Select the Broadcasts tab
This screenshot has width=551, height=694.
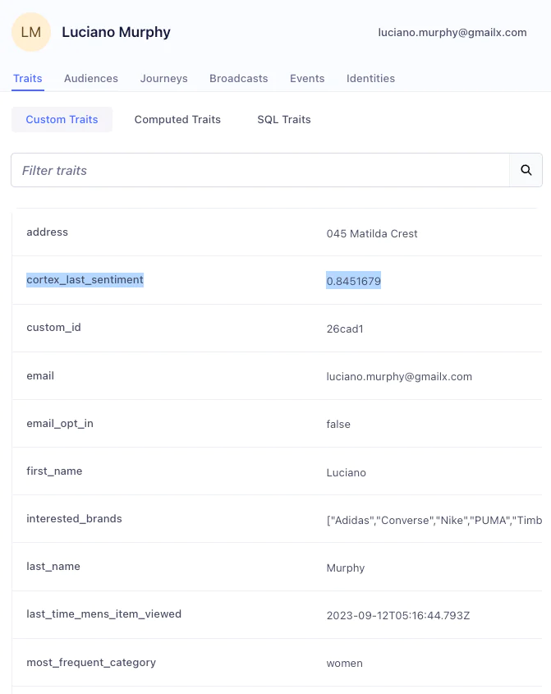click(x=238, y=78)
